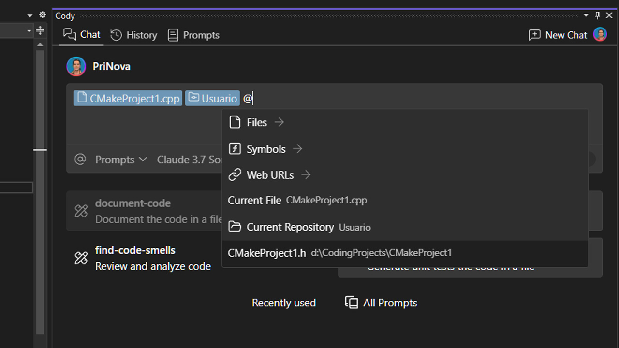Click the user avatar beside New Chat
The height and width of the screenshot is (348, 619).
(600, 34)
